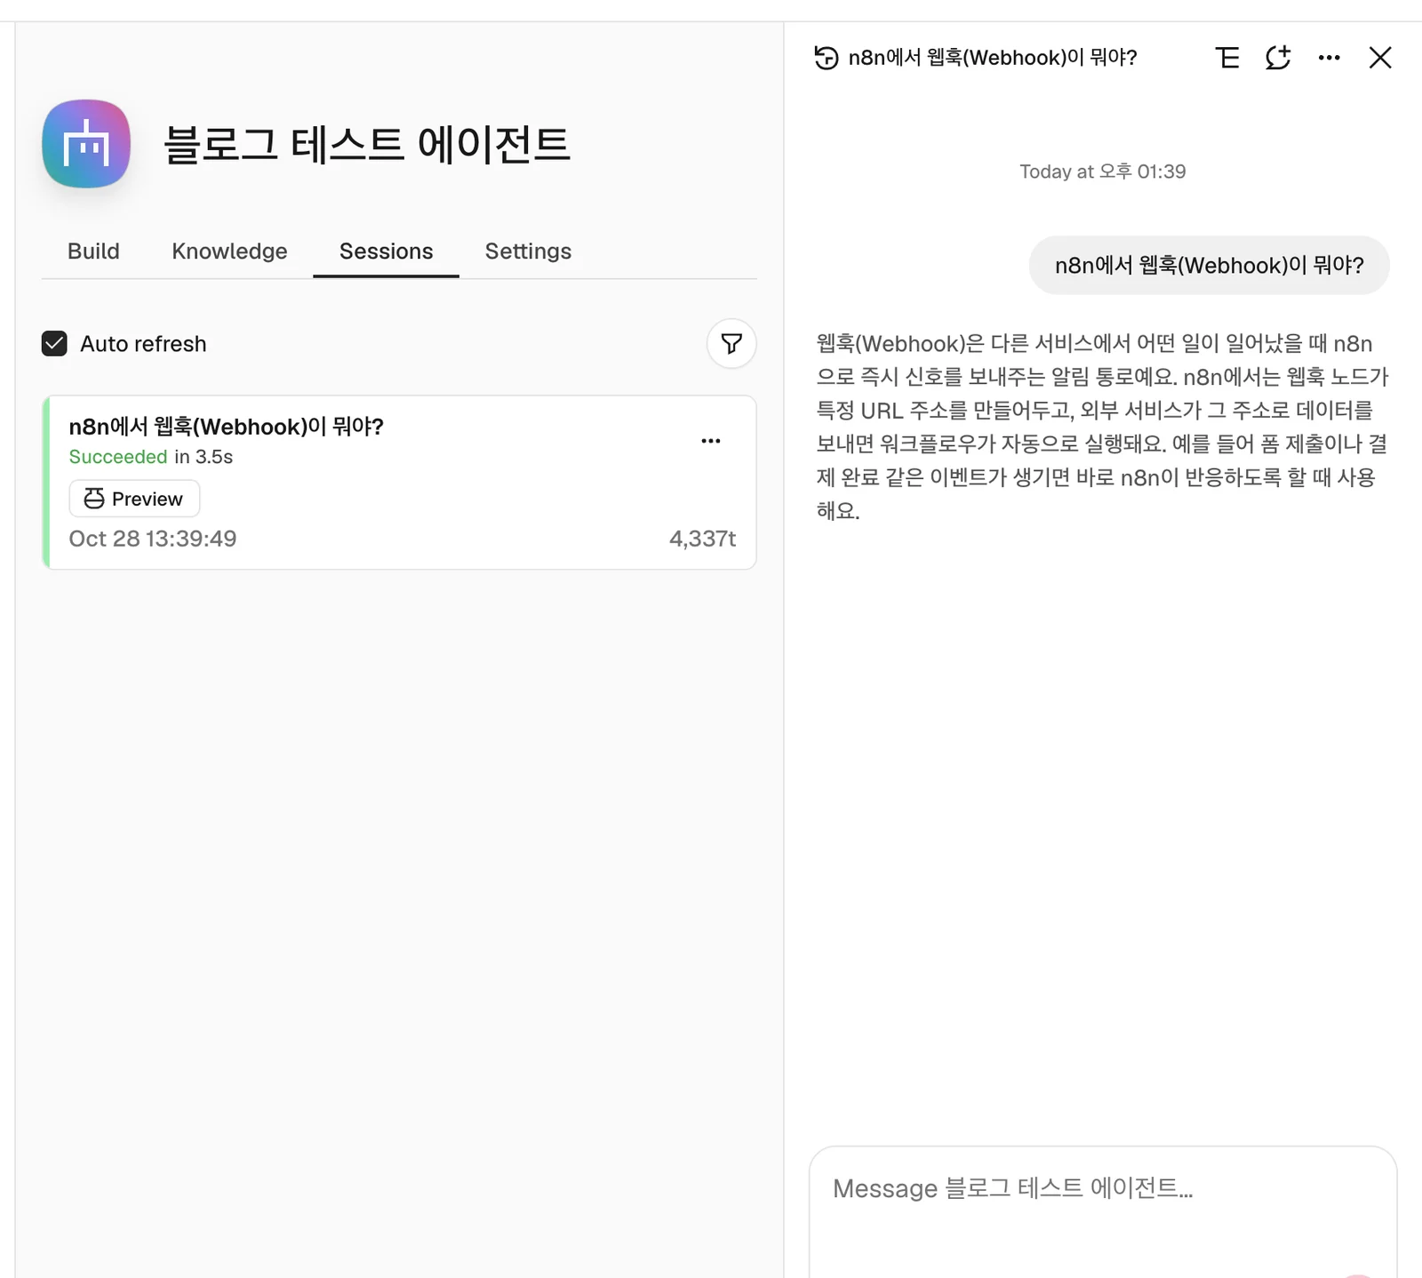Screen dimensions: 1422x1278
Task: Open the session filter funnel icon
Action: (731, 344)
